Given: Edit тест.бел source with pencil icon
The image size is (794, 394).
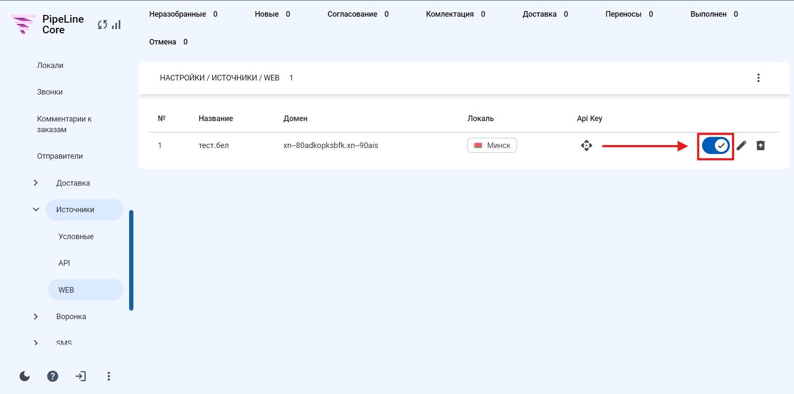Looking at the screenshot, I should (741, 145).
